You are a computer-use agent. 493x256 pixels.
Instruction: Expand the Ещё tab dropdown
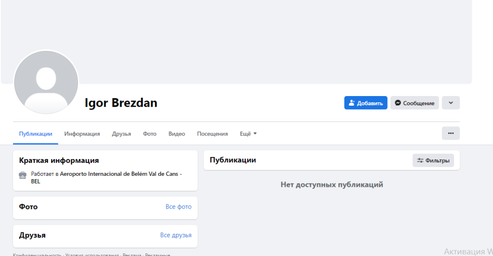(x=248, y=134)
